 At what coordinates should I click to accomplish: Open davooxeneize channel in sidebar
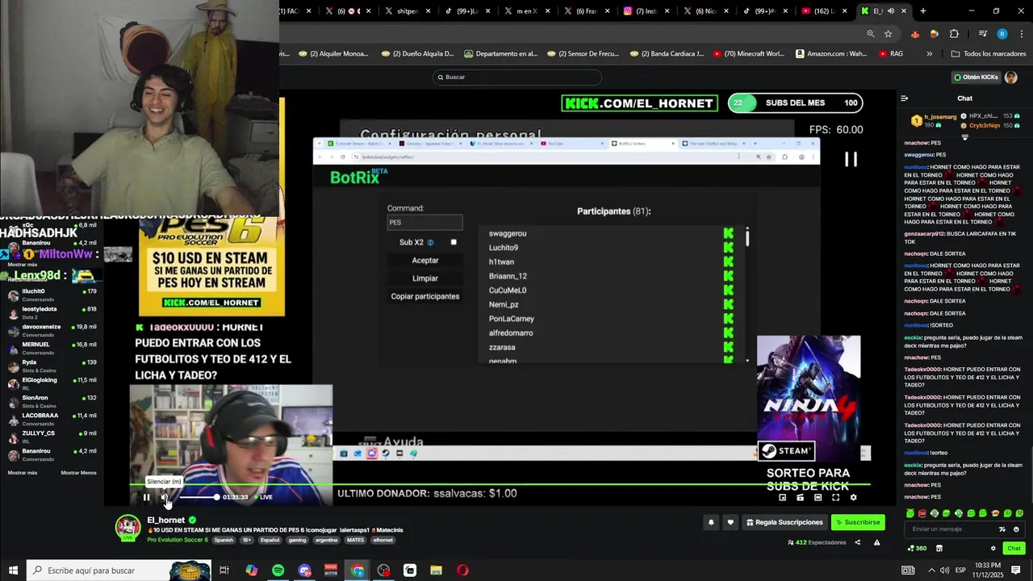[x=52, y=330]
